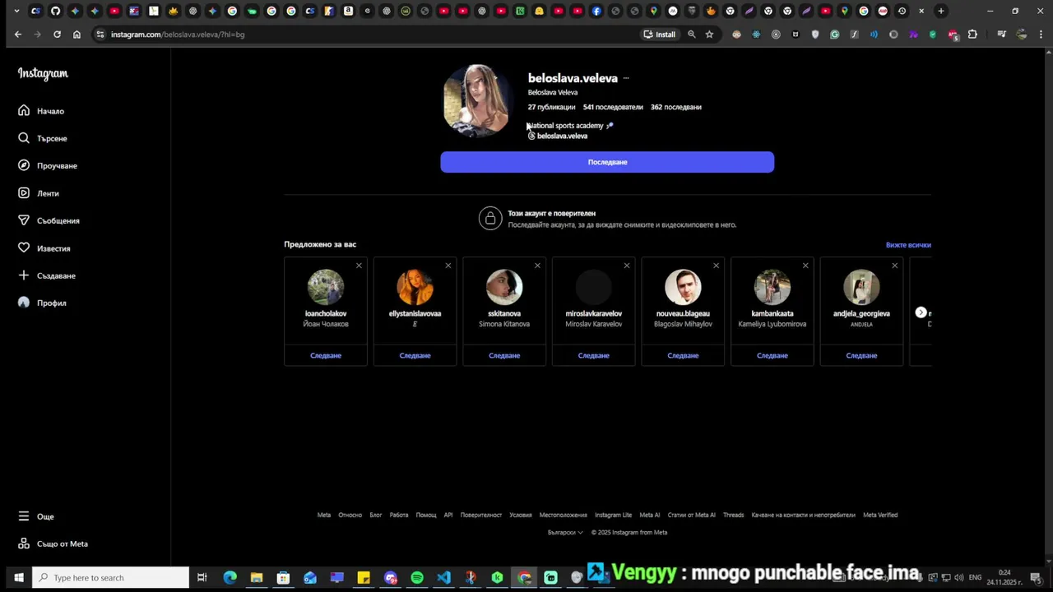The width and height of the screenshot is (1053, 592).
Task: Open the zoom magnifier icon in address bar
Action: click(x=691, y=35)
